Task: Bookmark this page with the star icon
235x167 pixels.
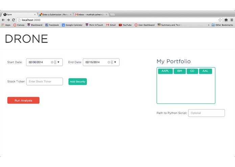Action: (220, 20)
